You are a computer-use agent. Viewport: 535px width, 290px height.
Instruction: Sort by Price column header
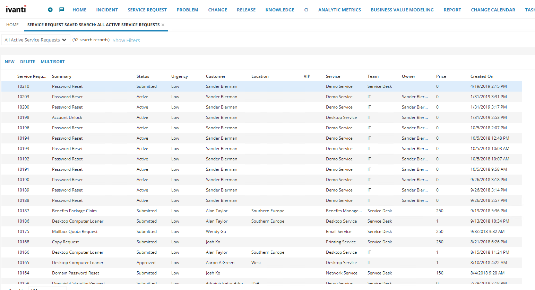click(x=441, y=76)
